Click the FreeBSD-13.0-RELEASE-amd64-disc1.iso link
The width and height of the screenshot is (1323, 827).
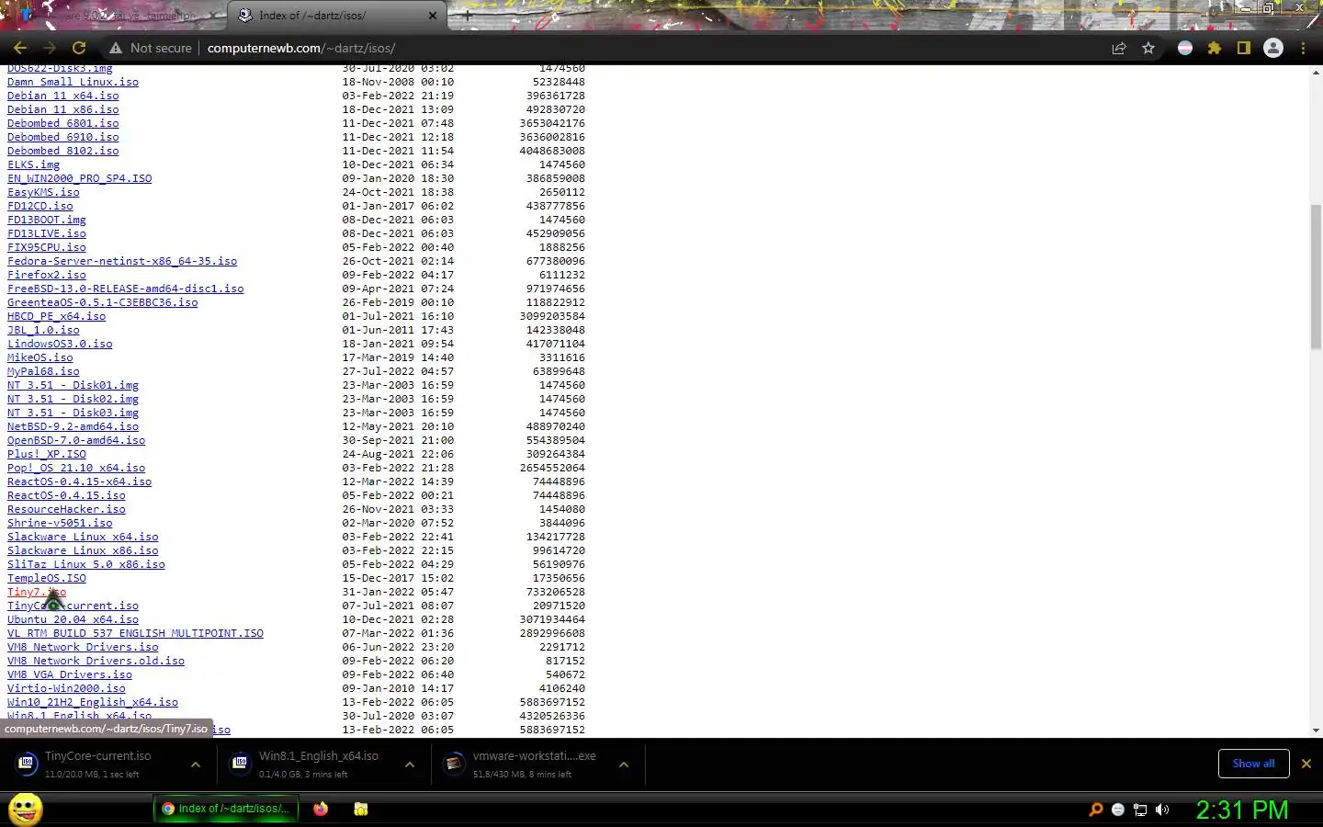coord(125,289)
